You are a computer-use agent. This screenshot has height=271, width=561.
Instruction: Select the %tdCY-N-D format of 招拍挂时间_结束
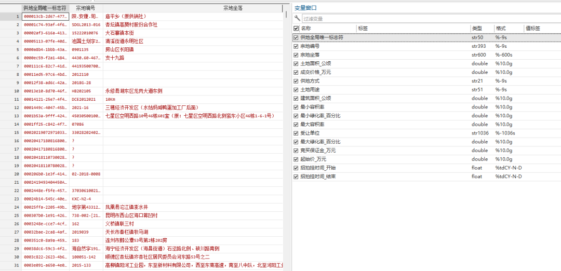click(x=509, y=177)
